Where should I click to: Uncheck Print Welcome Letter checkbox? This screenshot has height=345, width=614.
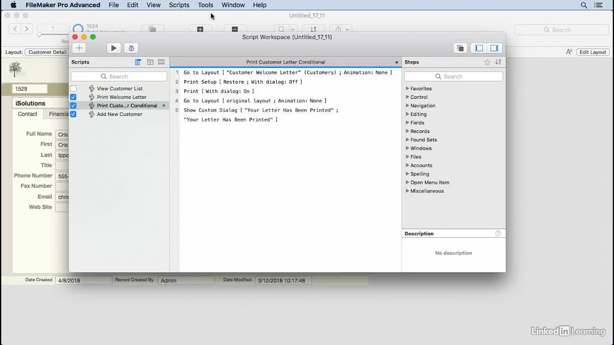[x=73, y=97]
